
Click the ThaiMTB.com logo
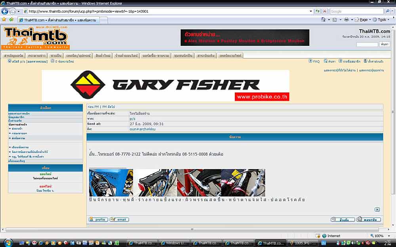coord(35,38)
